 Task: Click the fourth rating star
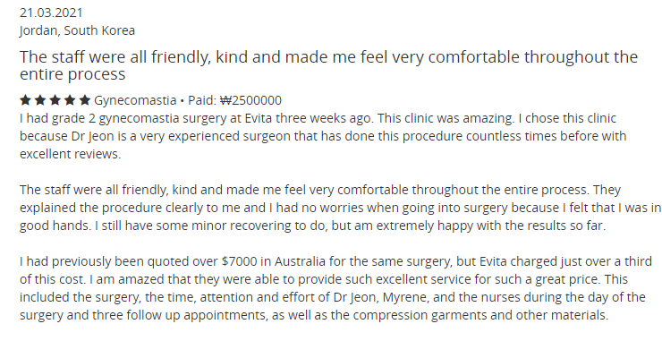tap(70, 100)
